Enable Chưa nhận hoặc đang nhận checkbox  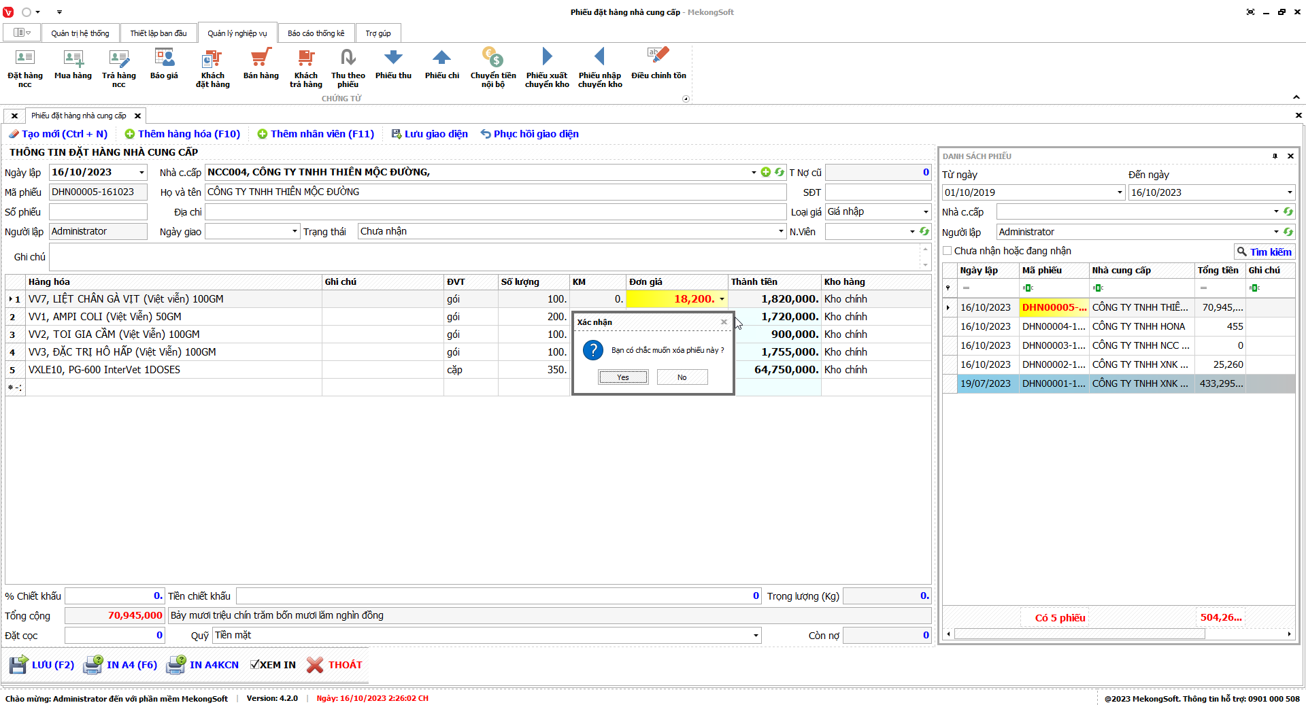click(948, 251)
